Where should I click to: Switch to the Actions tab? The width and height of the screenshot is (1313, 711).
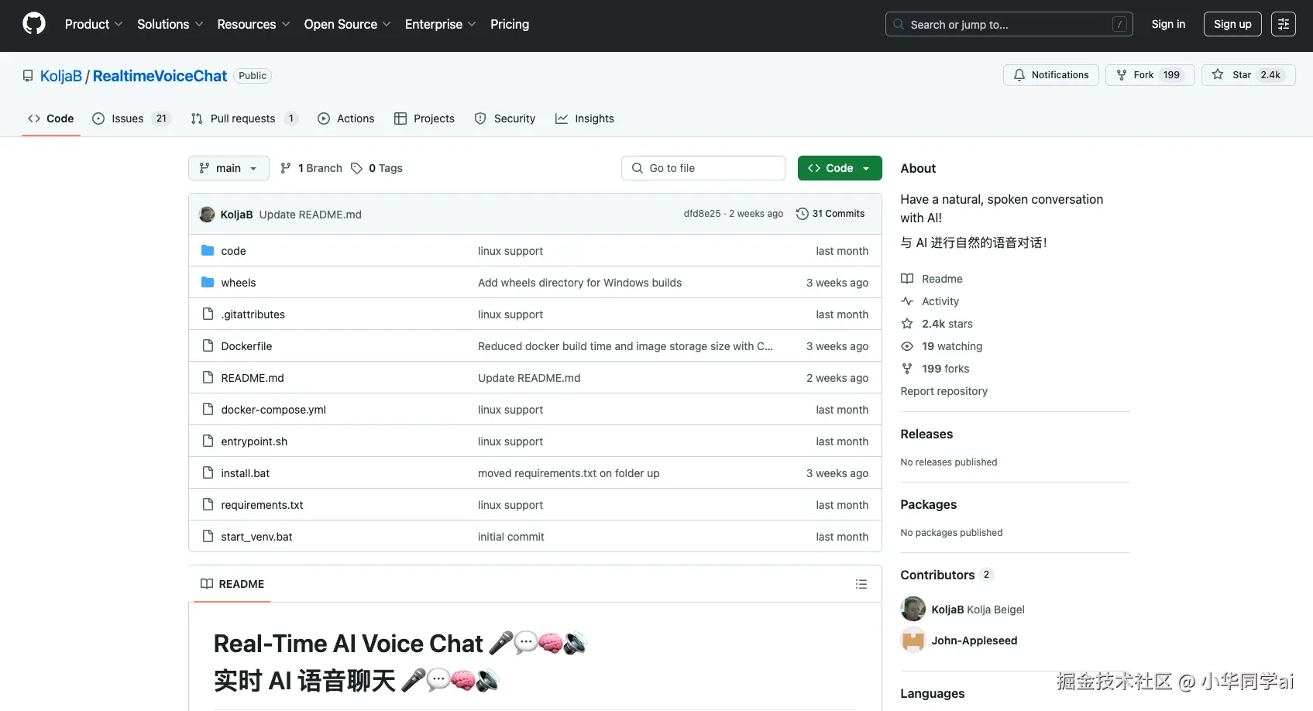click(x=346, y=118)
